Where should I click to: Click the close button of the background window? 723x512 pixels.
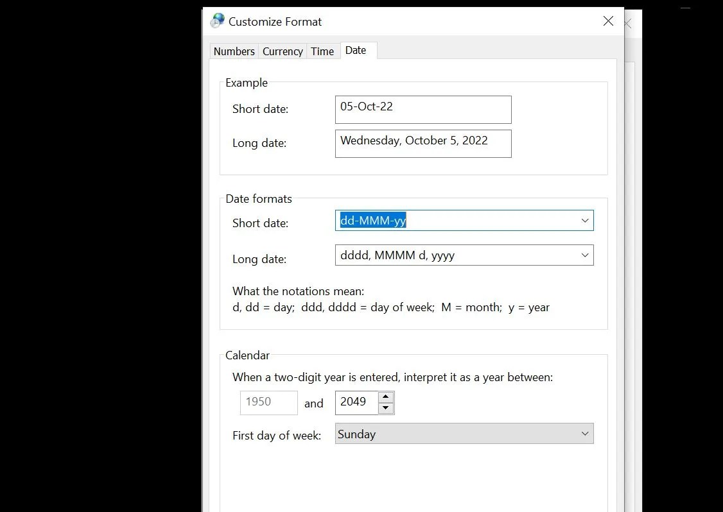627,24
